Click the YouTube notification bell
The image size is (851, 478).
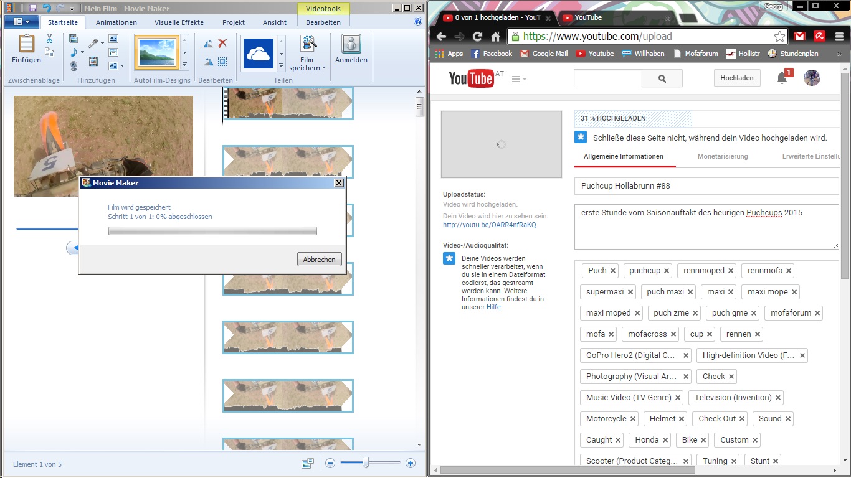tap(782, 78)
